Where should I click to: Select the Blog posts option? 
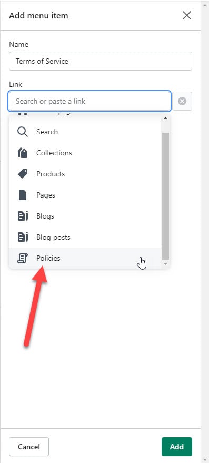point(86,237)
